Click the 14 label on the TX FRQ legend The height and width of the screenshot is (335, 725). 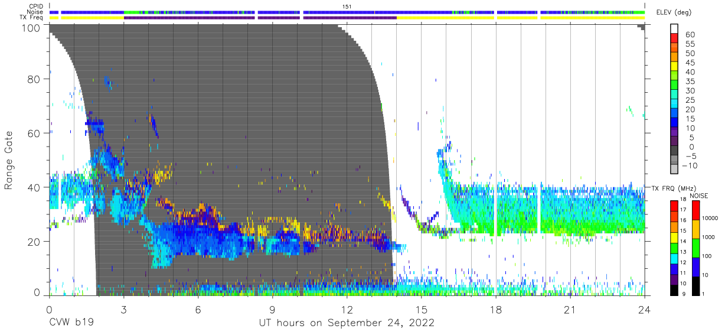point(682,241)
